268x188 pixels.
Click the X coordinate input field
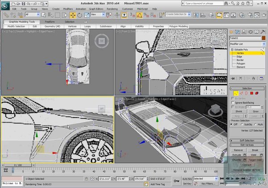pyautogui.click(x=105, y=179)
